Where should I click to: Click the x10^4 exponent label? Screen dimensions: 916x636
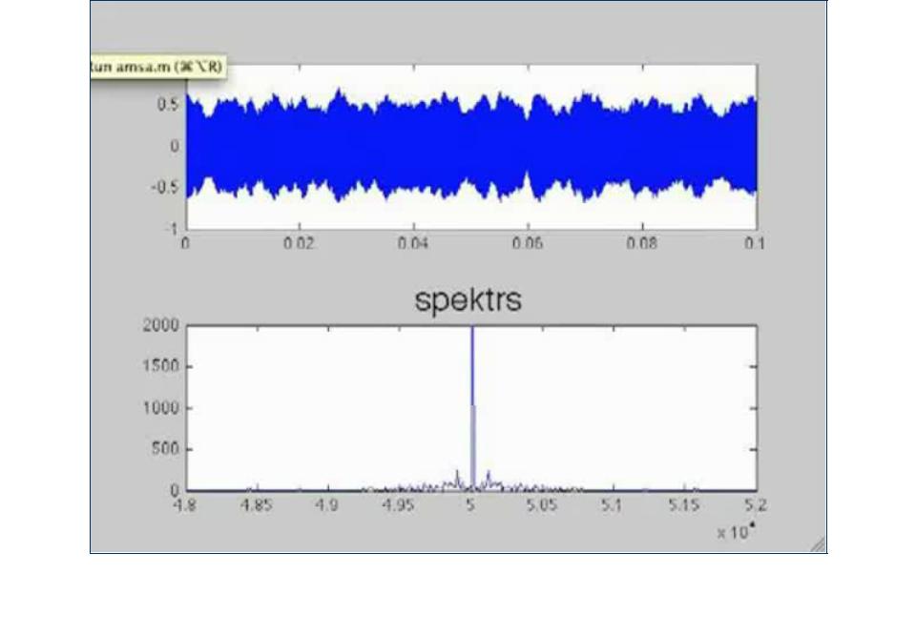(736, 531)
